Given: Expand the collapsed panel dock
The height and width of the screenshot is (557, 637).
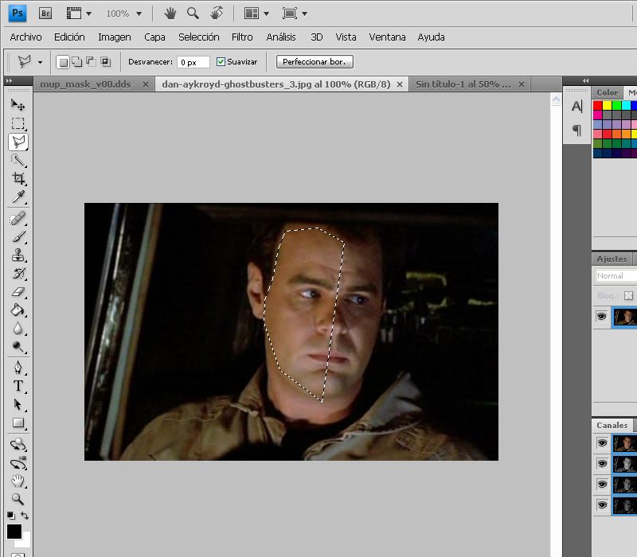Looking at the screenshot, I should (585, 81).
